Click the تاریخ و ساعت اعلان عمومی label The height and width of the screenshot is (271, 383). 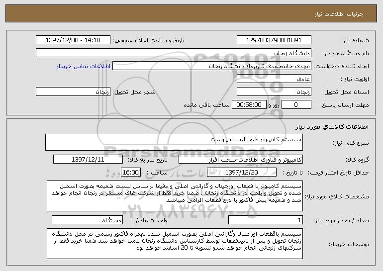coord(148,40)
